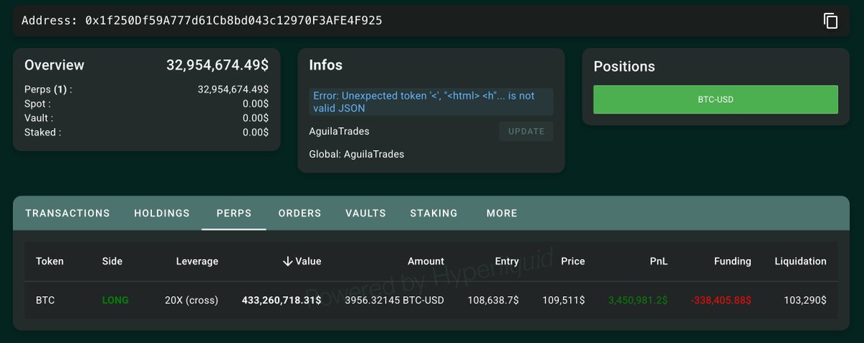Click the Perps (1) overview line

coord(146,90)
